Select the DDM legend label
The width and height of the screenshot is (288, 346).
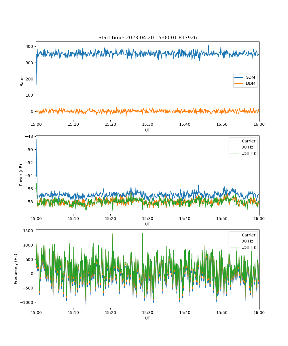click(251, 83)
